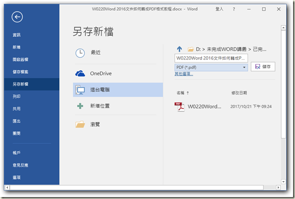Click the clock icon beside 最近

[80, 53]
